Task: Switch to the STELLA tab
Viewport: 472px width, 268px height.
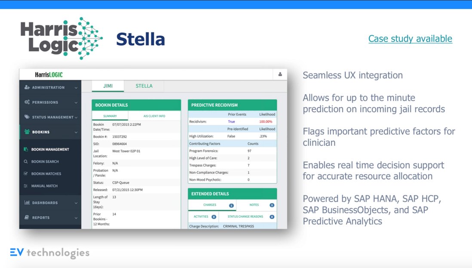Action: pyautogui.click(x=144, y=86)
